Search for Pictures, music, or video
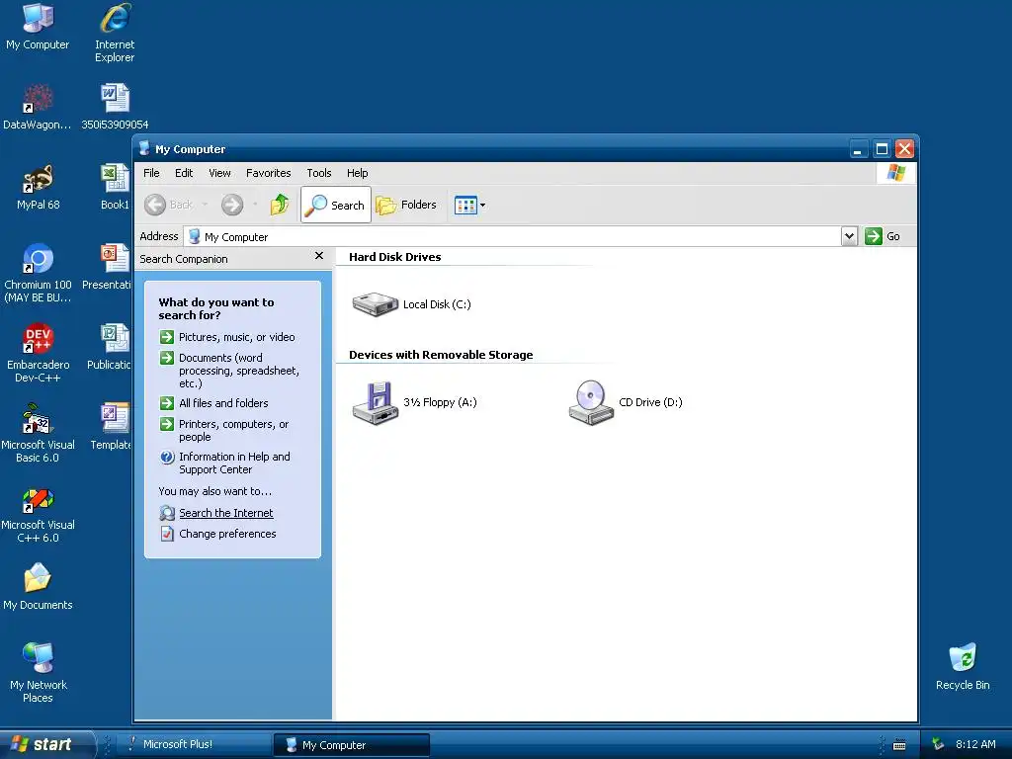Viewport: 1012px width, 759px height. pyautogui.click(x=227, y=337)
